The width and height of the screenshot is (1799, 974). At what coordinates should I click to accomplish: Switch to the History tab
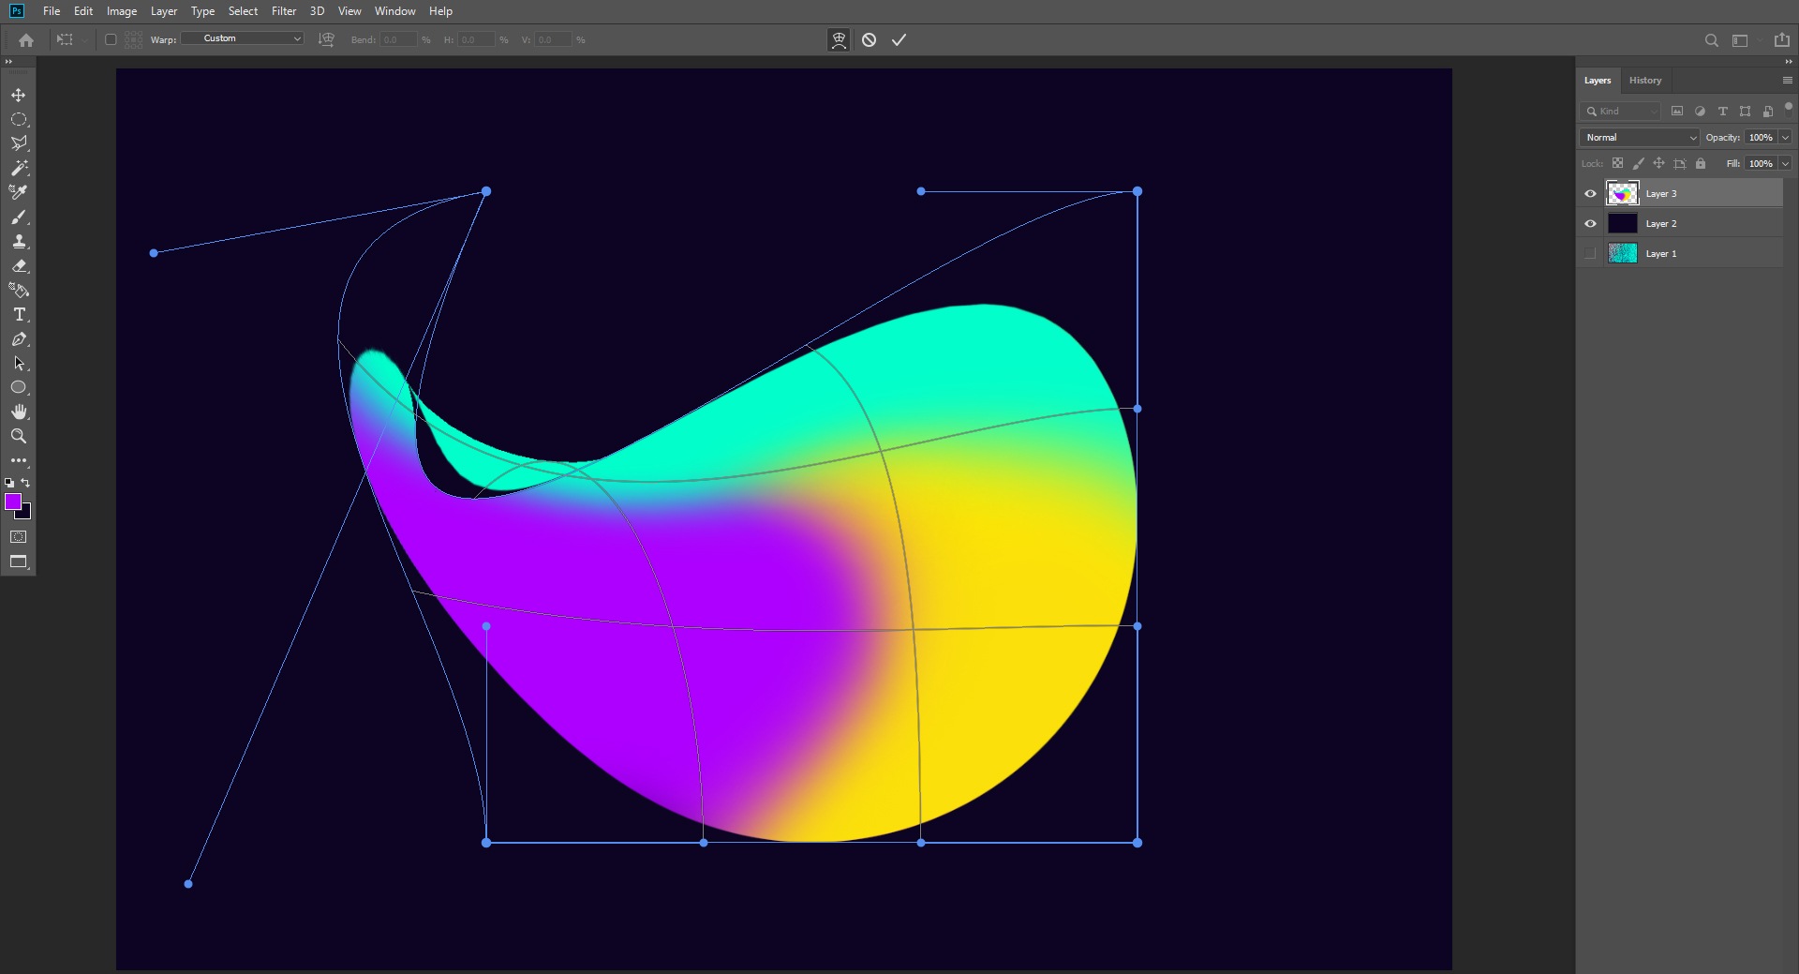[1645, 81]
